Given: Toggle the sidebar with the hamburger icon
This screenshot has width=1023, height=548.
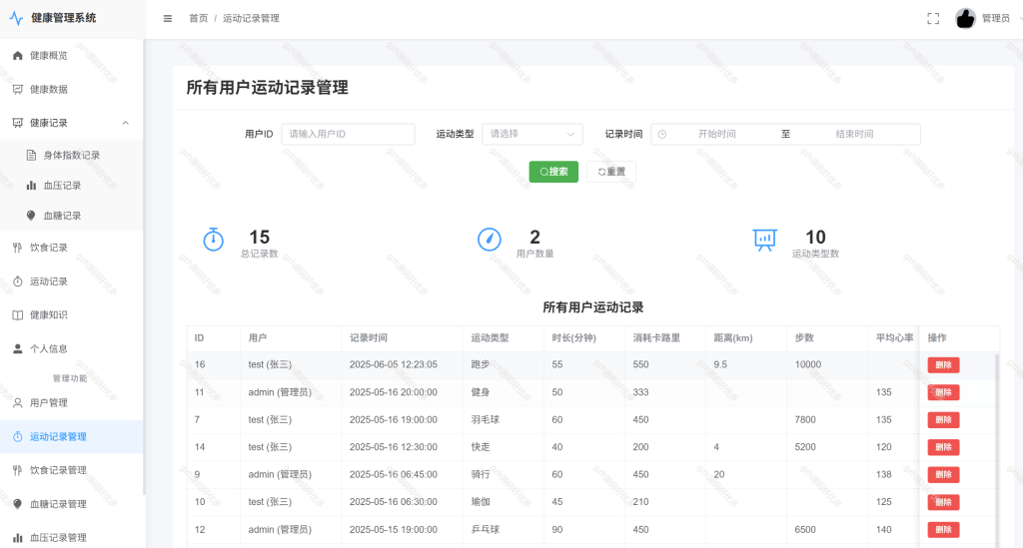Looking at the screenshot, I should coord(168,18).
